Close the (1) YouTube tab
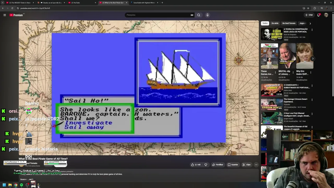The image size is (334, 188). click(x=96, y=3)
